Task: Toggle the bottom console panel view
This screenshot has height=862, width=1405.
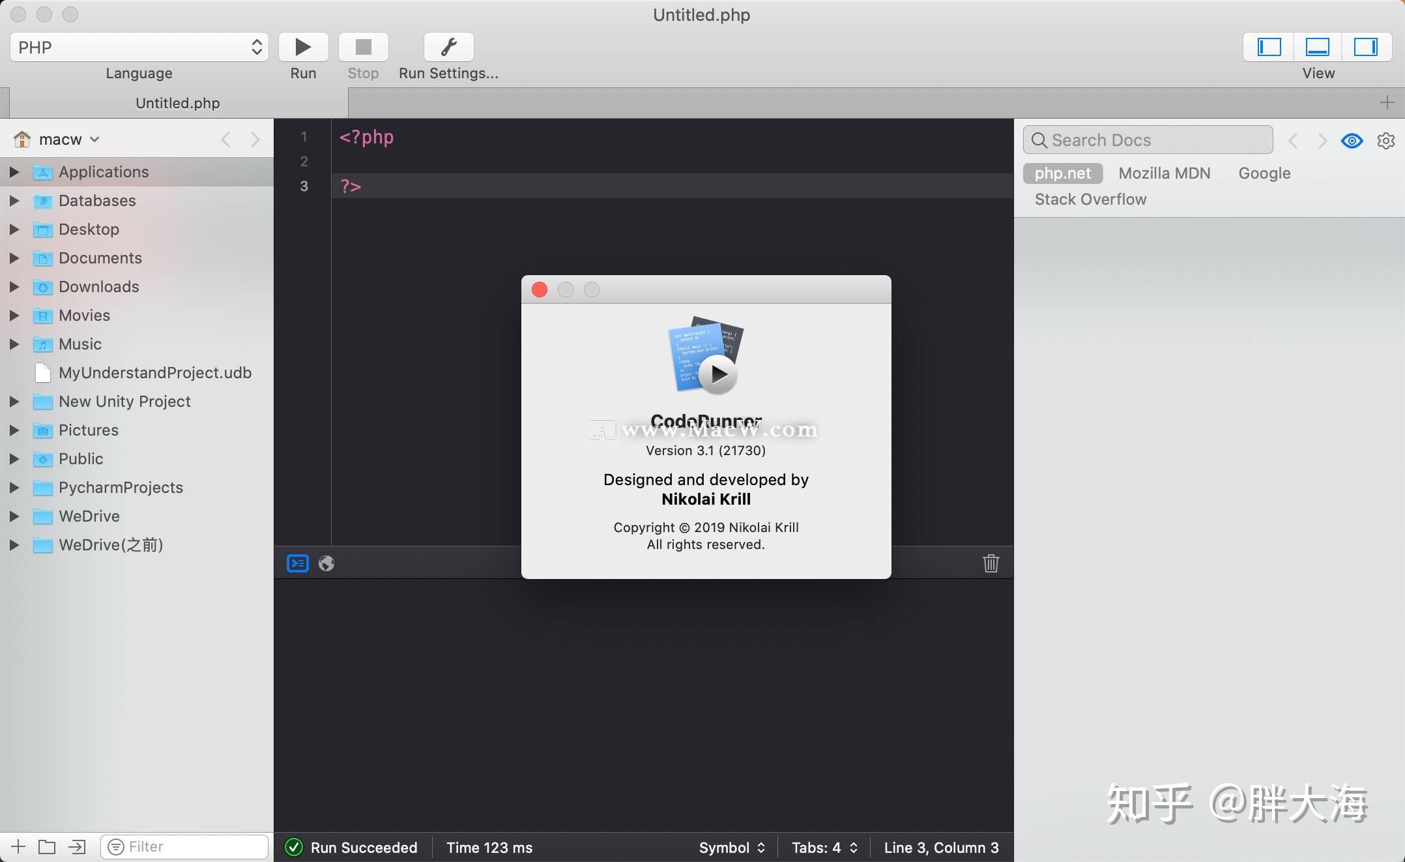Action: pyautogui.click(x=1317, y=47)
